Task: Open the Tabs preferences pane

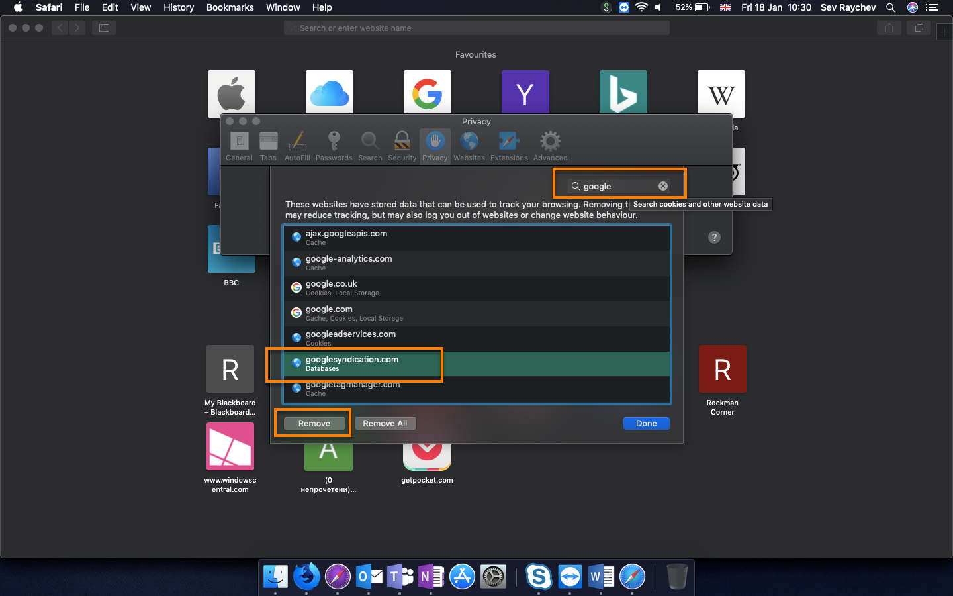Action: click(268, 146)
